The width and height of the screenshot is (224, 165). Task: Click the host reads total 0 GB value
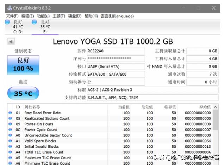point(202,51)
